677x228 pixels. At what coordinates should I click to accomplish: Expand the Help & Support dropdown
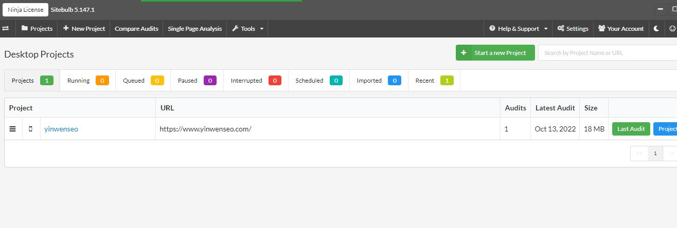[518, 29]
